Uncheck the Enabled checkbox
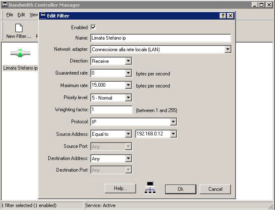 (93, 27)
